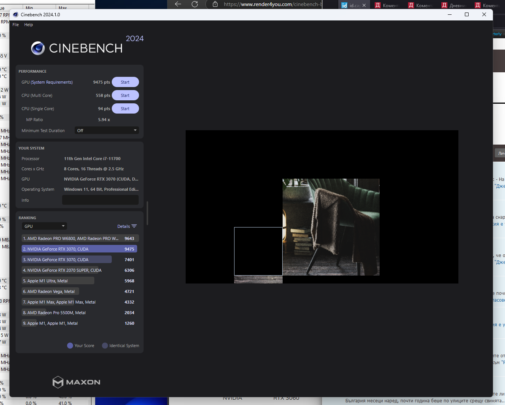The width and height of the screenshot is (505, 405).
Task: Start the CPU Single Core test
Action: click(x=125, y=109)
